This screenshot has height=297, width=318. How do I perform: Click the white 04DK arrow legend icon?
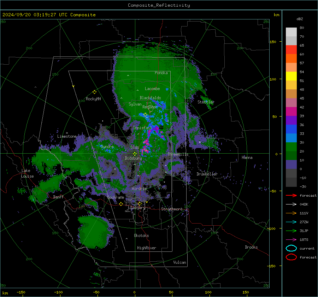[291, 204]
